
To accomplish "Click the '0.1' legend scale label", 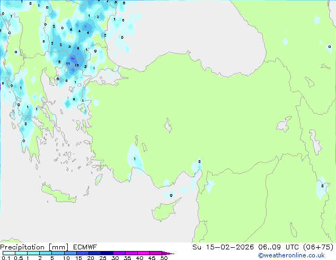I will [6, 258].
